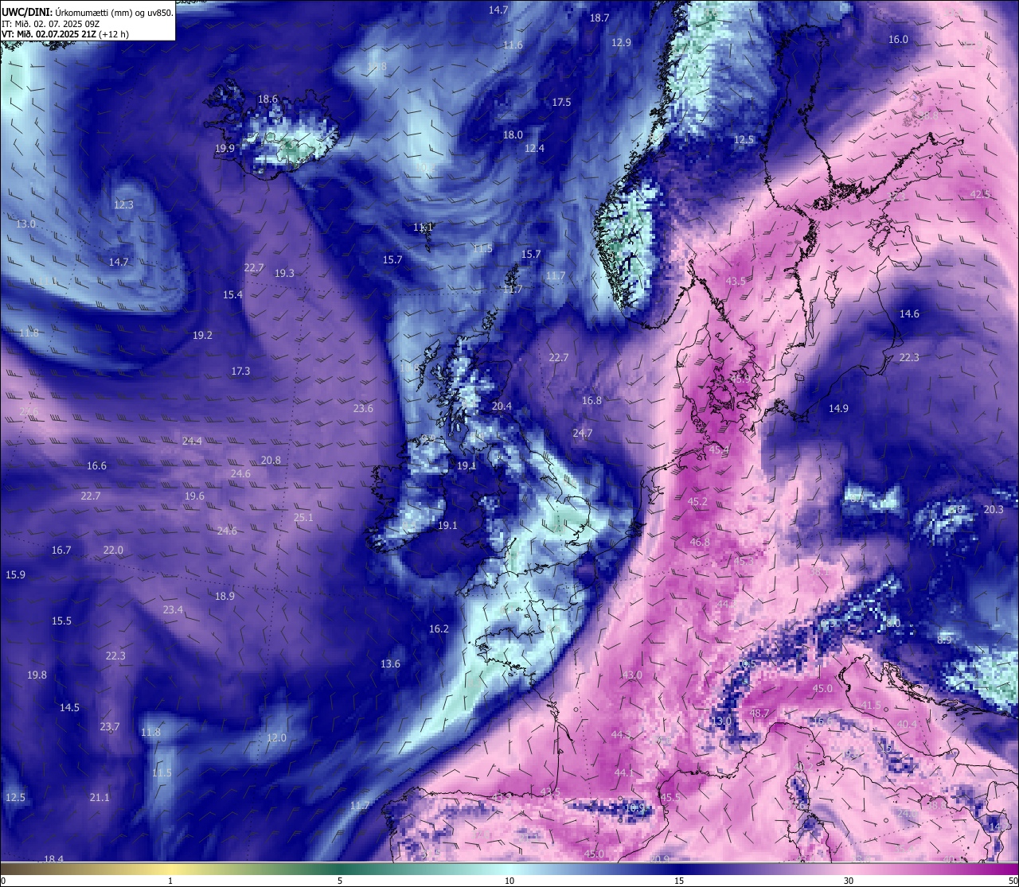This screenshot has width=1019, height=887.
Task: Click the 18.6 value over northwest Iceland
Action: tap(268, 99)
